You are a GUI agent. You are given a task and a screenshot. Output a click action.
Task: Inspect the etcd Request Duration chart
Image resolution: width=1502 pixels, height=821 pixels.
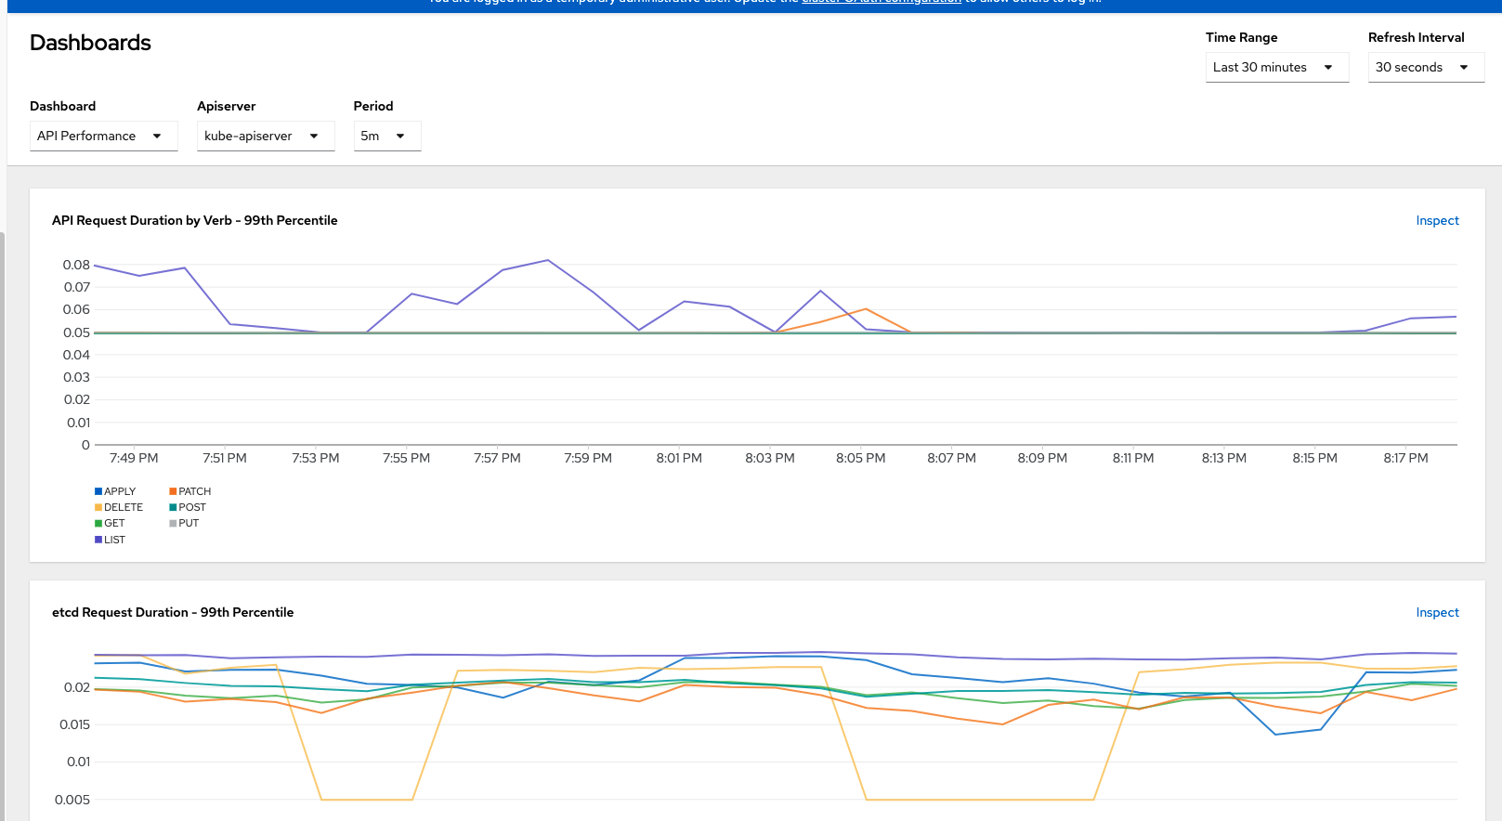(1436, 612)
